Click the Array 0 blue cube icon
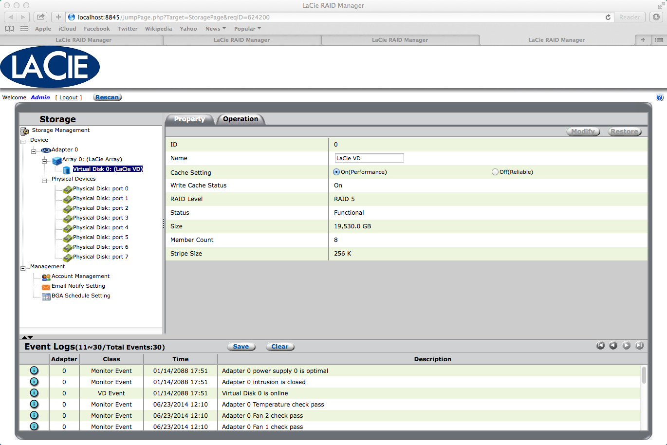Image resolution: width=667 pixels, height=445 pixels. (57, 160)
